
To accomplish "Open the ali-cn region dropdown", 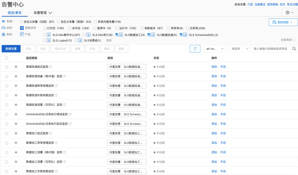I will pos(214,49).
